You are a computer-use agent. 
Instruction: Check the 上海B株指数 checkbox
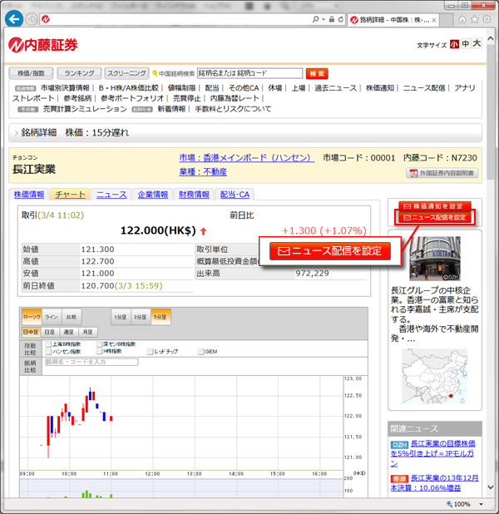pyautogui.click(x=48, y=344)
